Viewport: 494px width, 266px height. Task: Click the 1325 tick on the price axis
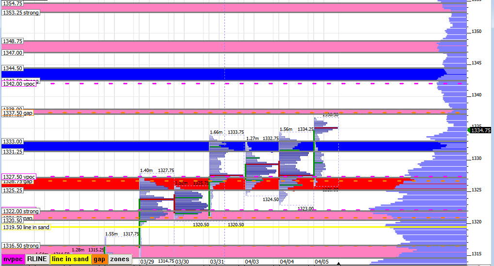(x=477, y=190)
